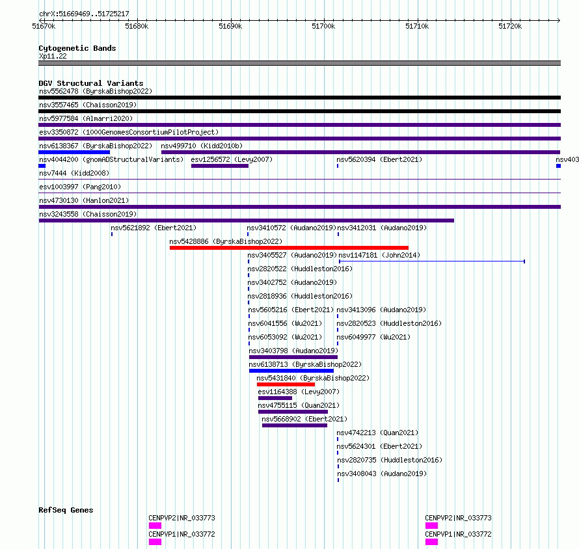This screenshot has height=549, width=579.
Task: Click nsv6049977 (Wu2021) label
Action: (373, 337)
